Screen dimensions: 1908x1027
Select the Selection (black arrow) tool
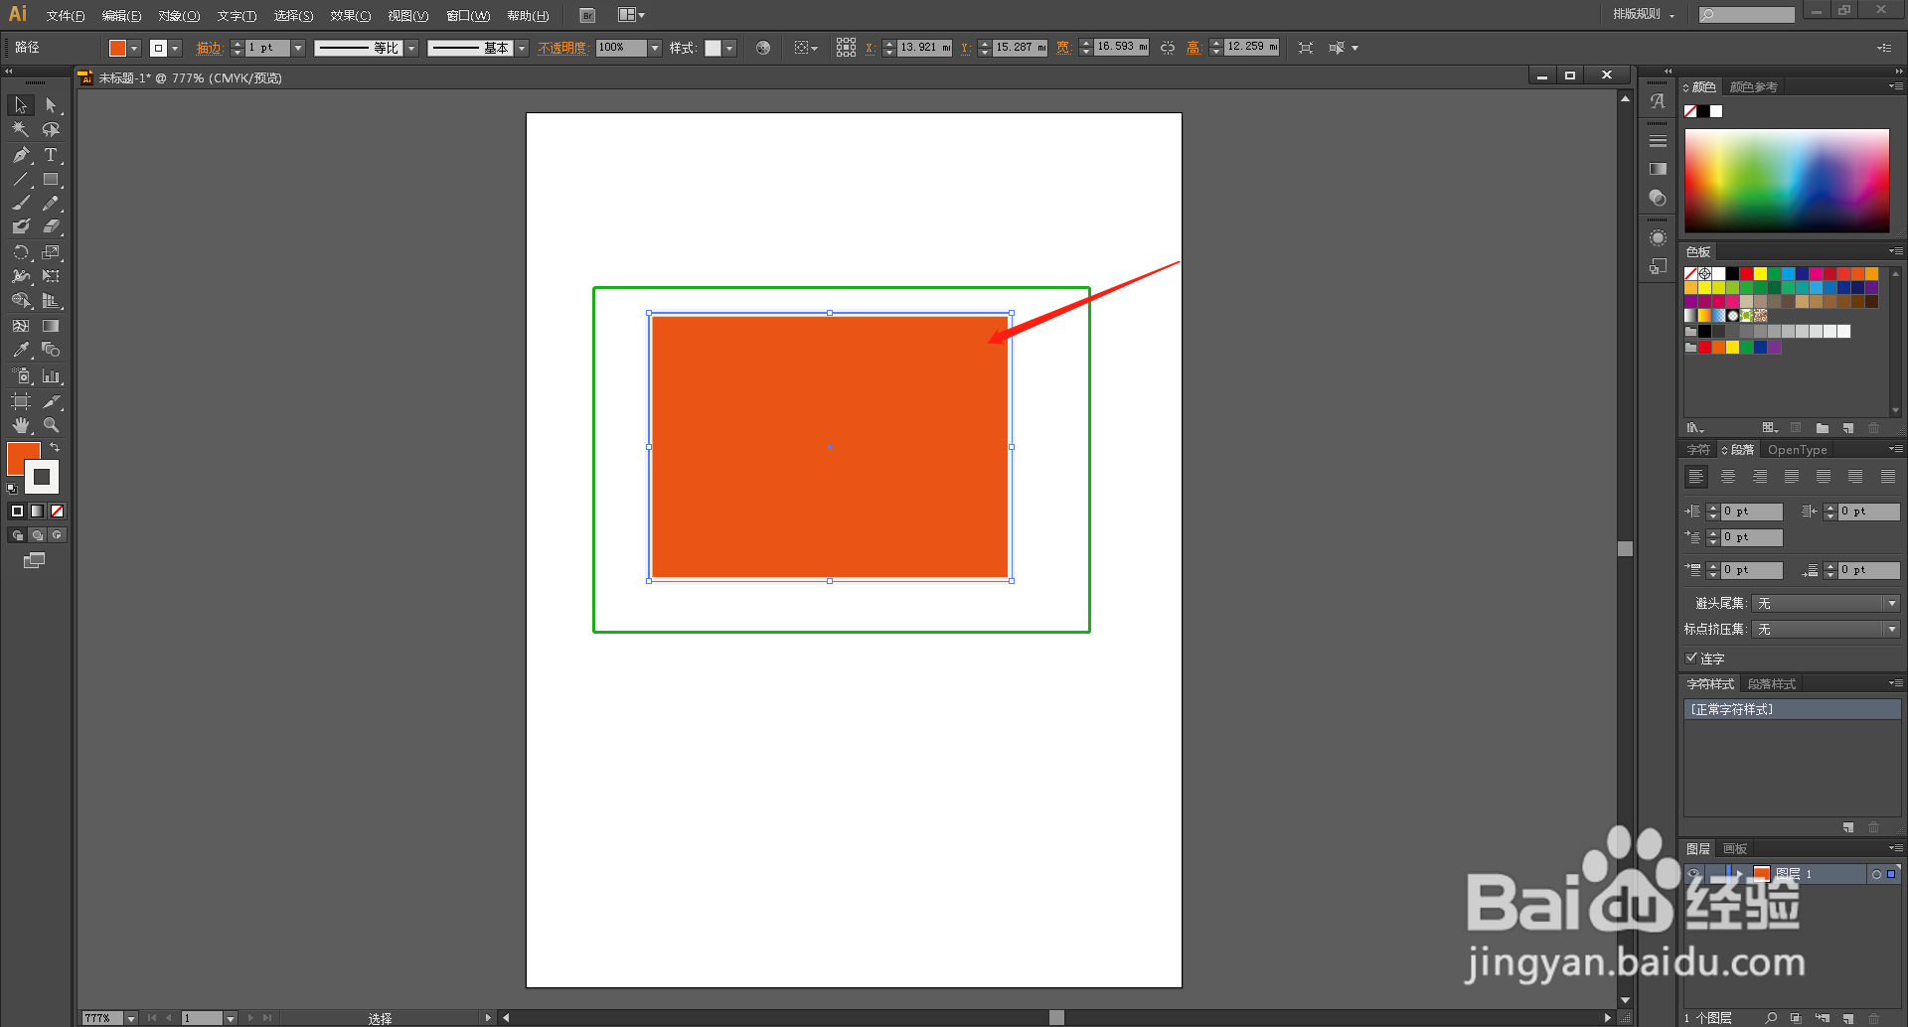21,105
